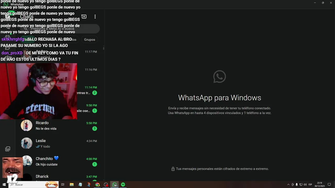
Task: Click the WhatsApp taskbar icon with 99+ badge
Action: tap(115, 185)
